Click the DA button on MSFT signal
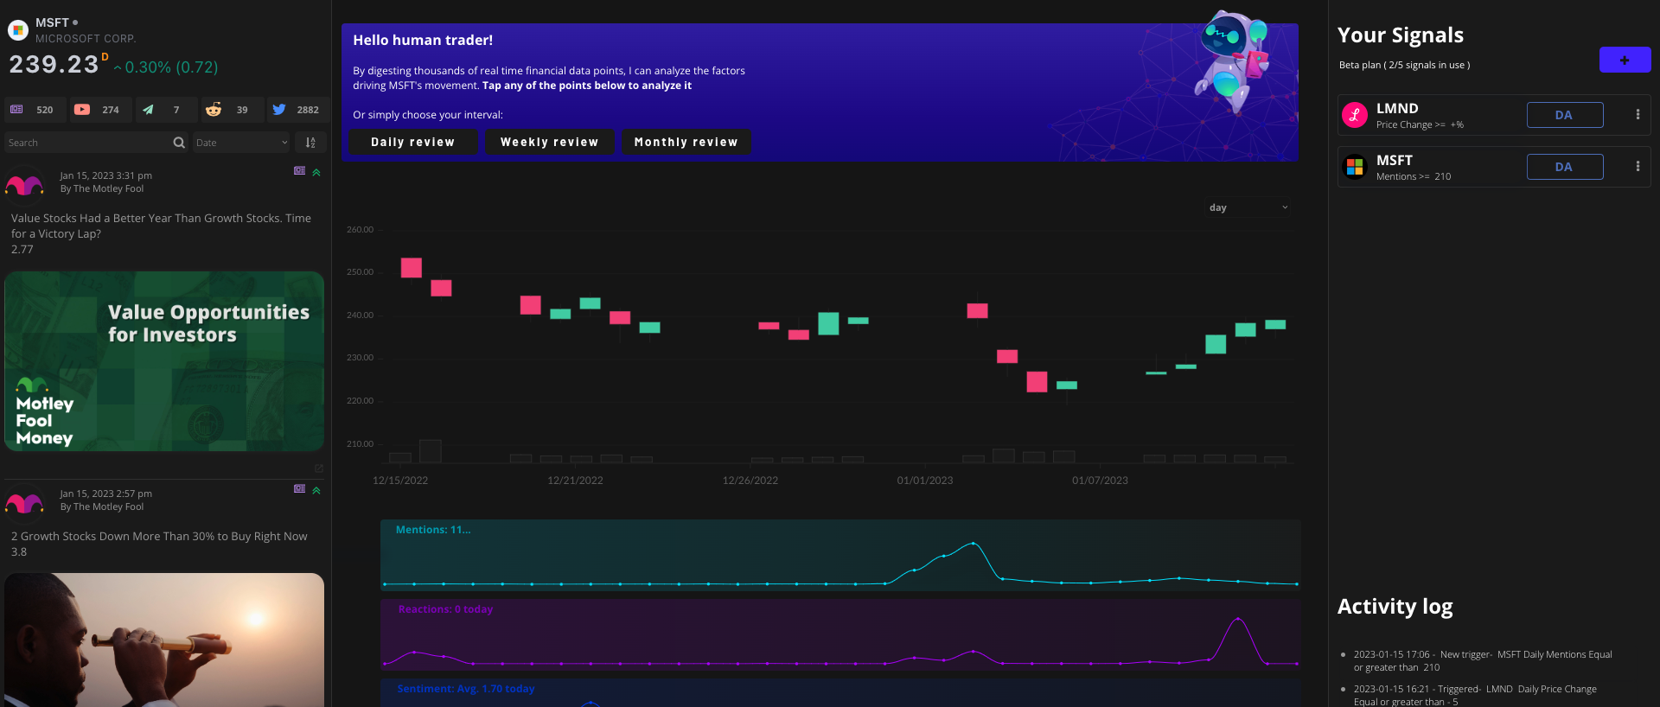 (1564, 167)
